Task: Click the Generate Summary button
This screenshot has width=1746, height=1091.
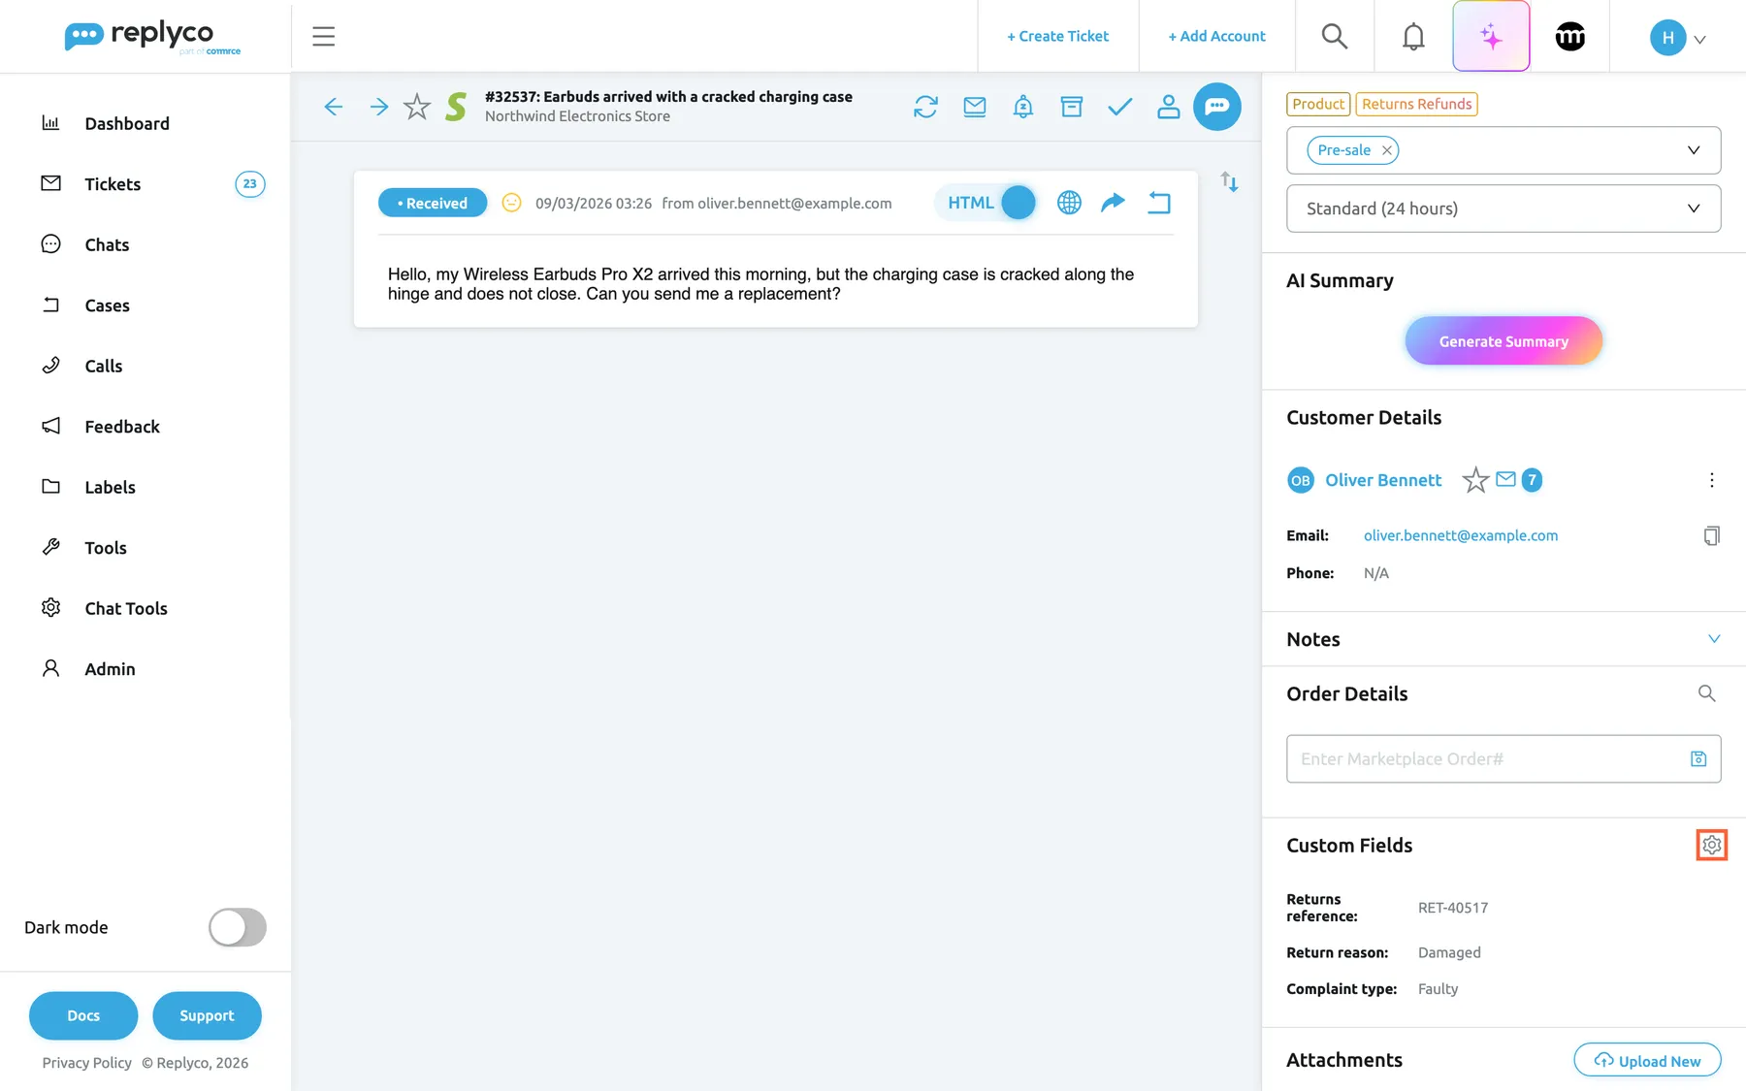Action: pos(1503,341)
